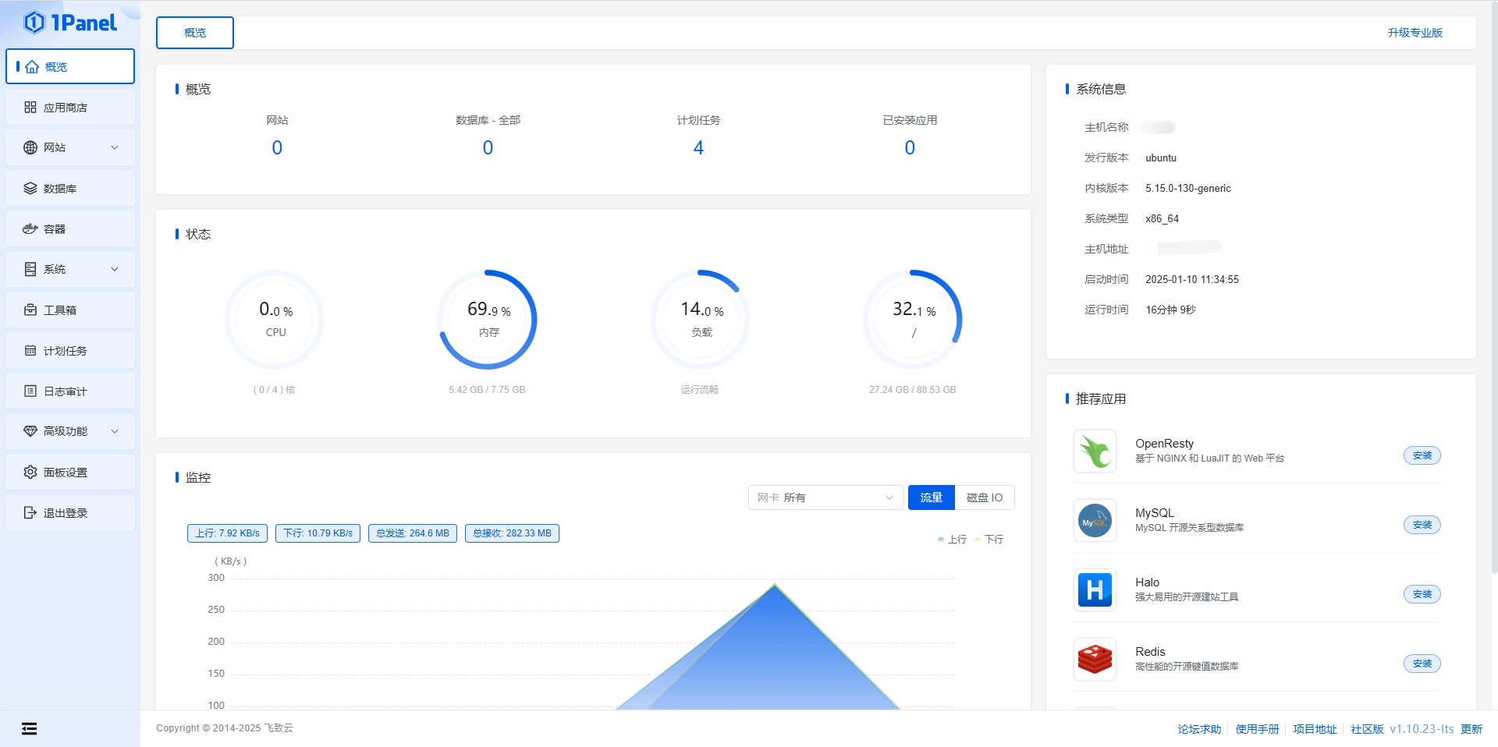The height and width of the screenshot is (747, 1498).
Task: Expand the 网站 sidebar submenu
Action: tap(115, 147)
